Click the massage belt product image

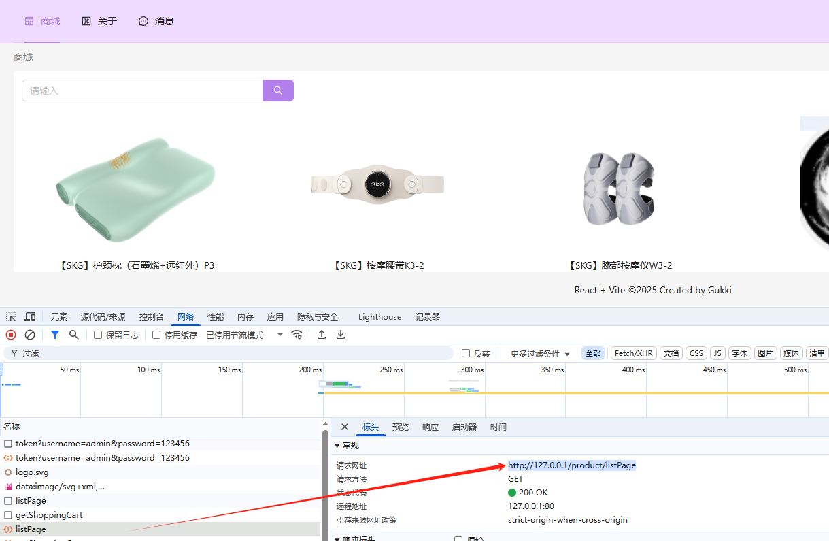(378, 184)
